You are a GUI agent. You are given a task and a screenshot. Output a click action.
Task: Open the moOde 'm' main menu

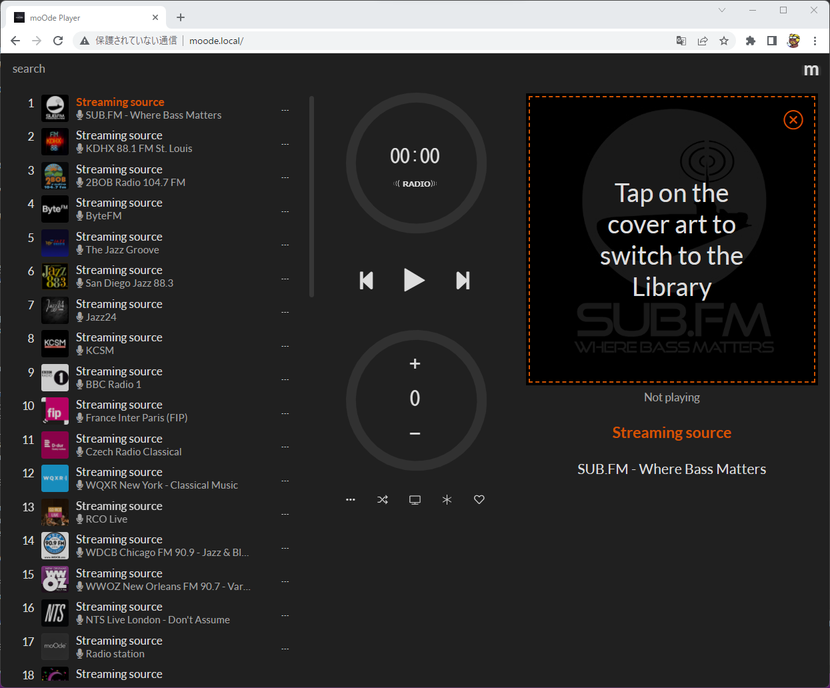click(811, 69)
